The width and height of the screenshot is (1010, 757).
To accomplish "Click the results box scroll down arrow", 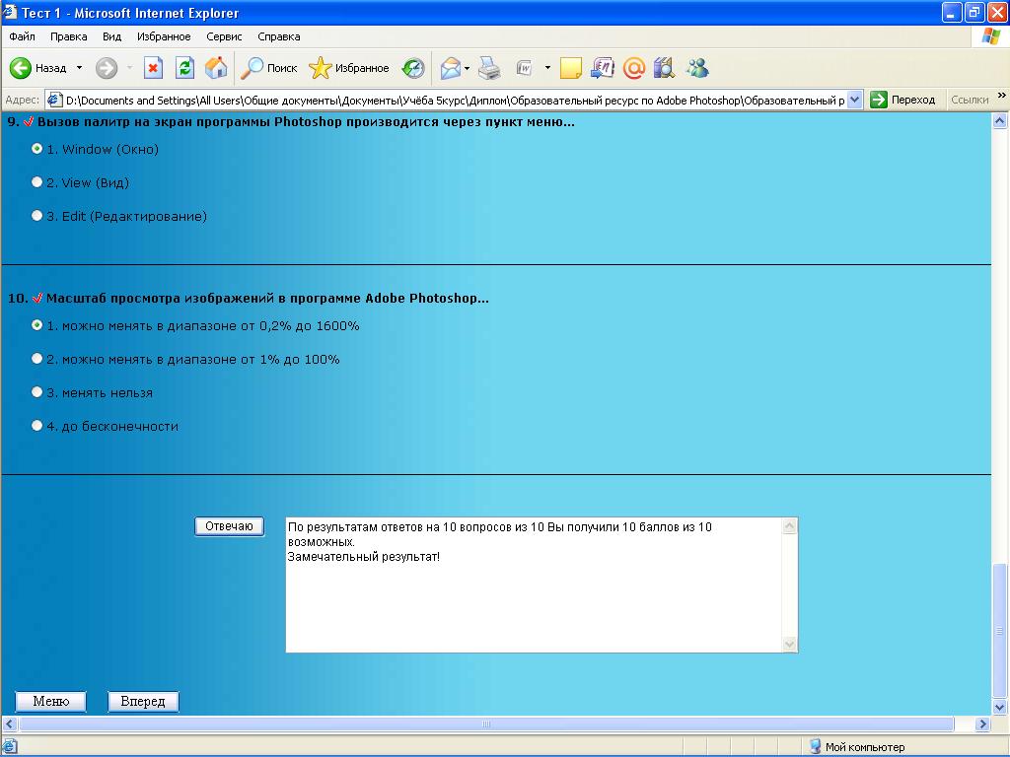I will (x=790, y=644).
